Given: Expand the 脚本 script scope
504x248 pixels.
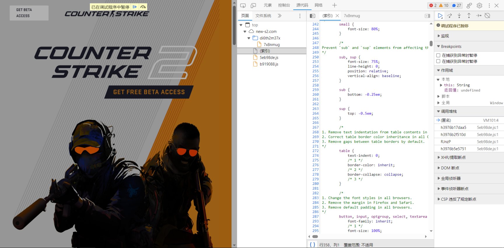Looking at the screenshot, I should point(438,96).
